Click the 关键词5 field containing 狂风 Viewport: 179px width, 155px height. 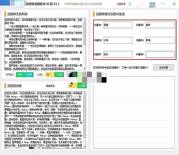[118, 54]
